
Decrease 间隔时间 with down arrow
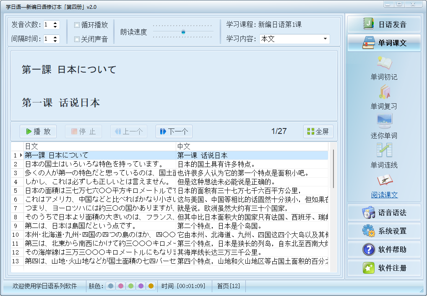(55, 41)
